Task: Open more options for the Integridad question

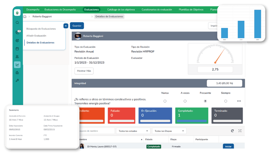Action: pos(239,101)
